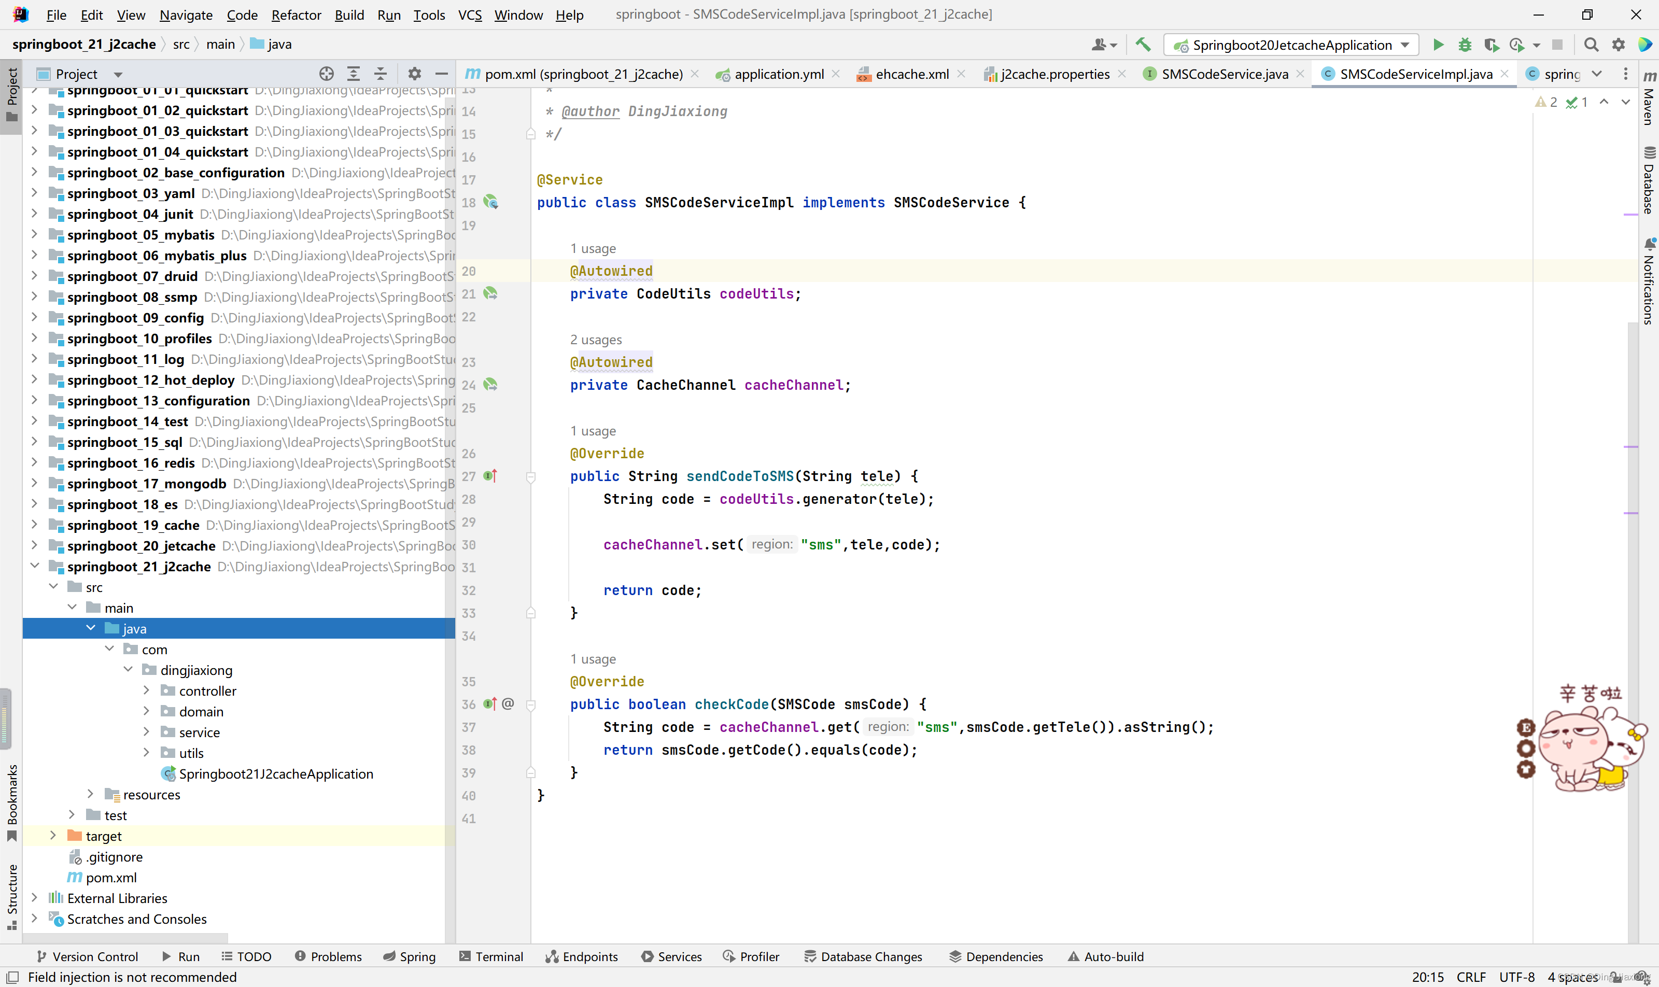The width and height of the screenshot is (1659, 987).
Task: Locate current file with crosshair icon
Action: click(326, 74)
